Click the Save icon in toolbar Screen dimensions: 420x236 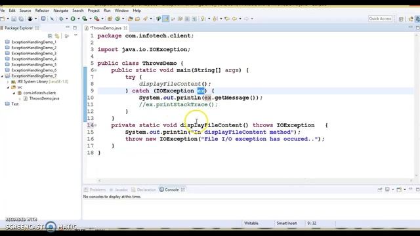click(x=14, y=19)
